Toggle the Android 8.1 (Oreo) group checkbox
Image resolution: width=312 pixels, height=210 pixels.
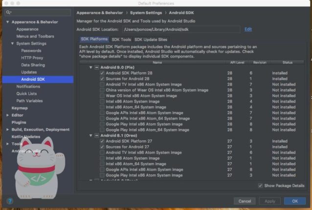96,135
